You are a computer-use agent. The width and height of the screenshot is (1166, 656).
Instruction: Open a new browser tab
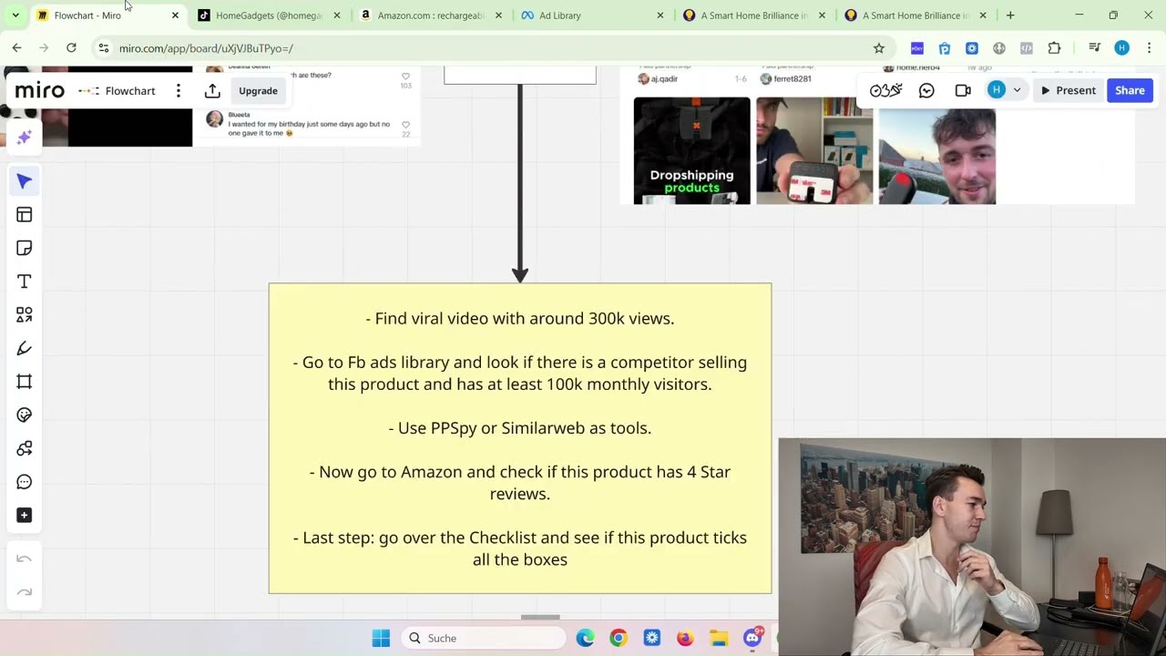(x=1010, y=15)
